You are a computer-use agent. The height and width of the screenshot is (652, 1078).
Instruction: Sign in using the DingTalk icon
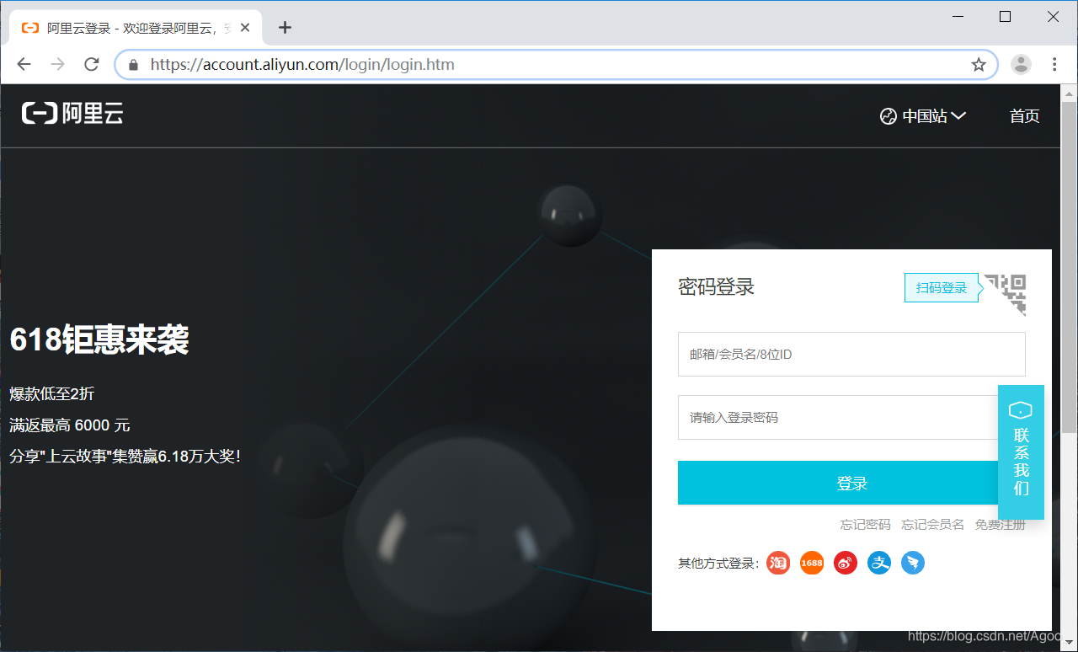point(912,563)
